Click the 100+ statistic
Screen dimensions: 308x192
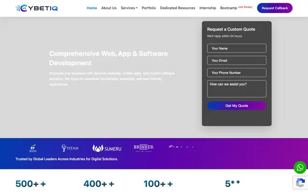coord(158,184)
